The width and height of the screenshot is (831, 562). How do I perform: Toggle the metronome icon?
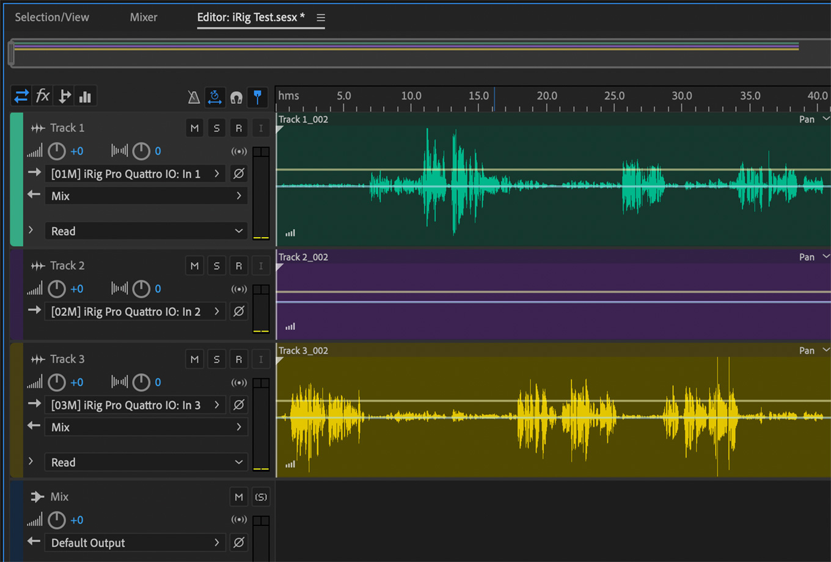pos(194,97)
